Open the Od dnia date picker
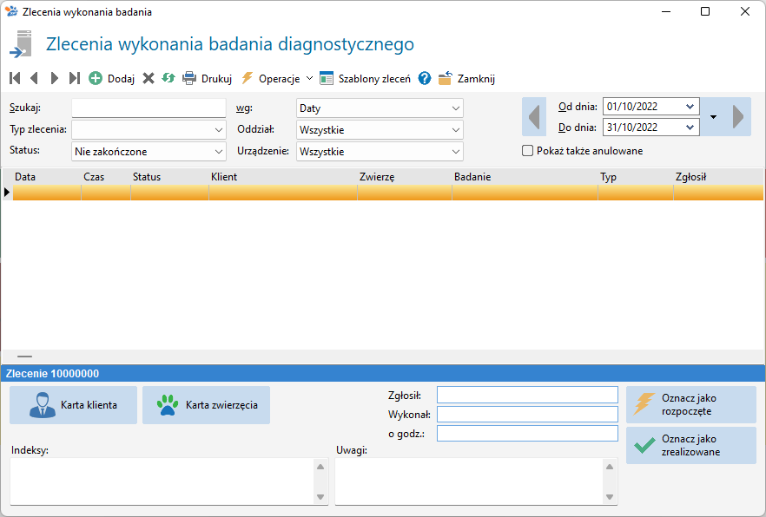This screenshot has height=517, width=766. (690, 107)
